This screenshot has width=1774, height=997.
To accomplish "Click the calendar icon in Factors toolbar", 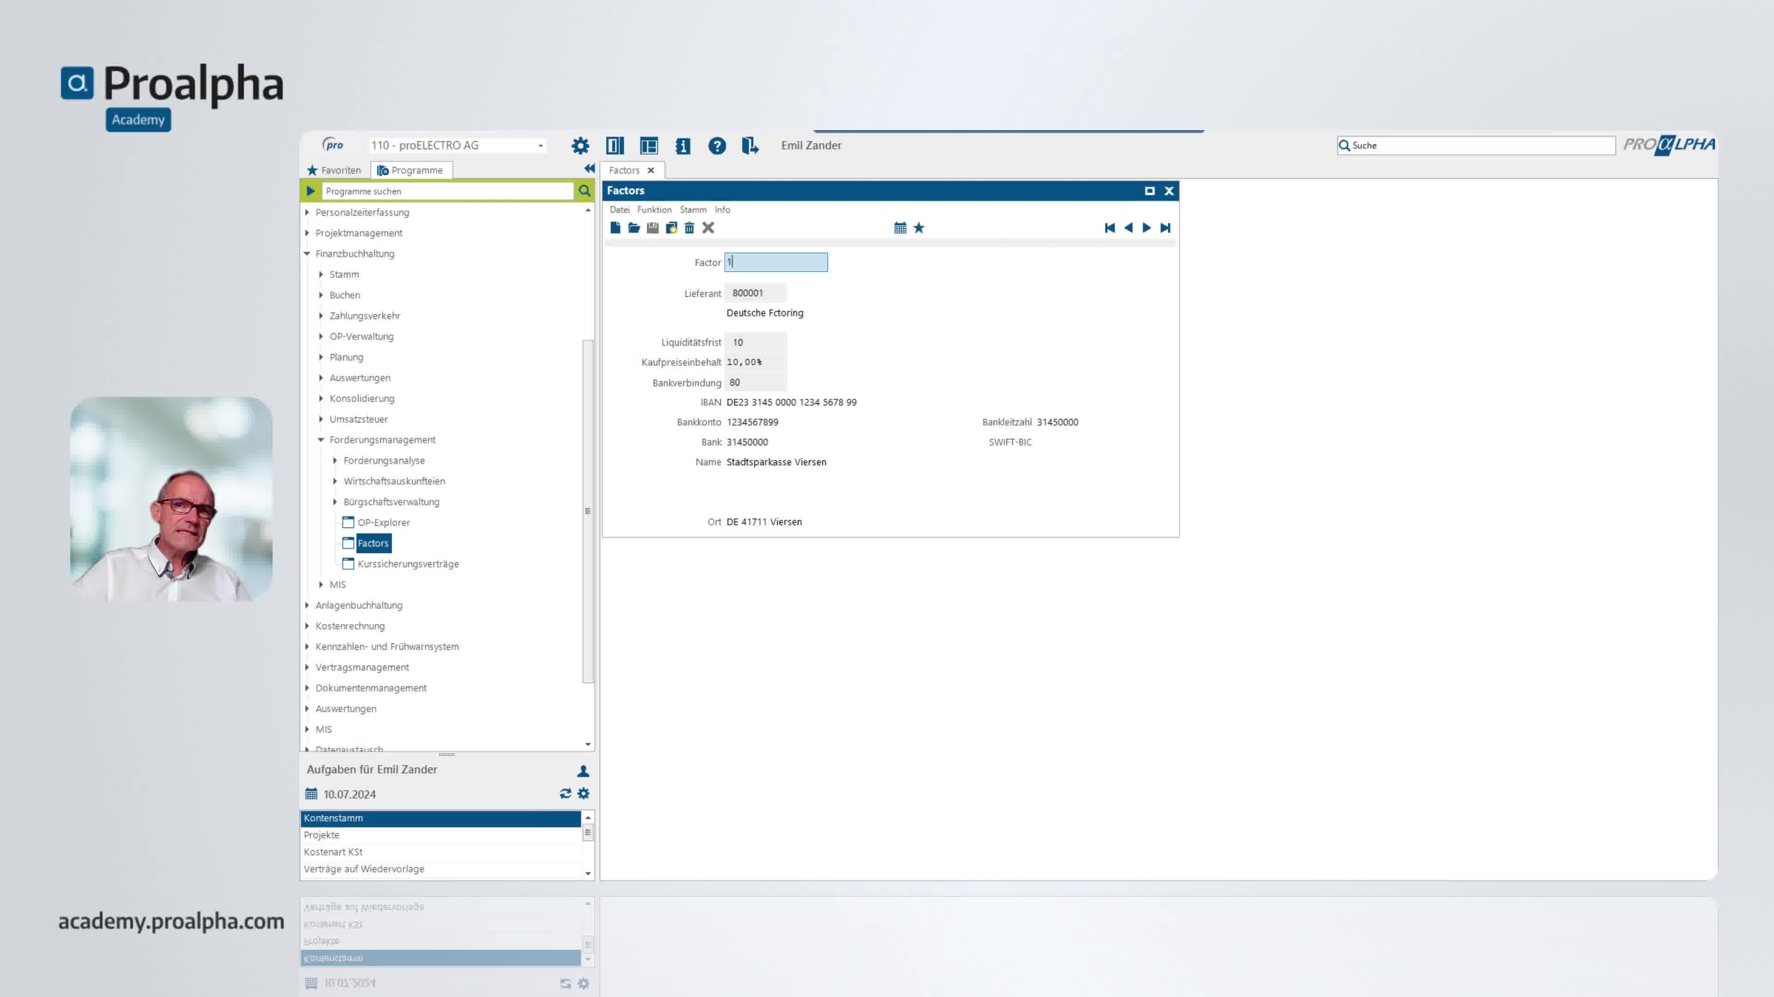I will (900, 228).
